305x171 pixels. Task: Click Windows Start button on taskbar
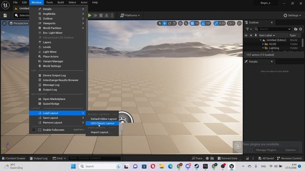pos(73,166)
